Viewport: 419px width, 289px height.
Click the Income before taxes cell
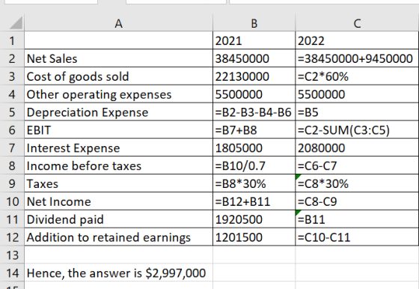tap(119, 166)
